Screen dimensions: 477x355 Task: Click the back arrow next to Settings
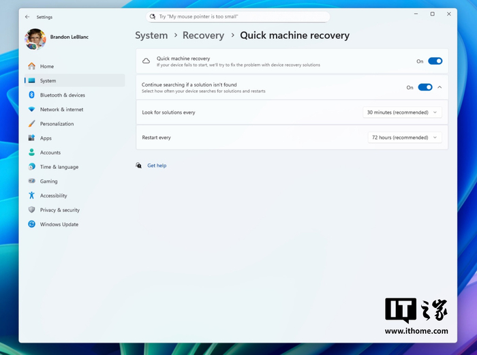click(27, 17)
